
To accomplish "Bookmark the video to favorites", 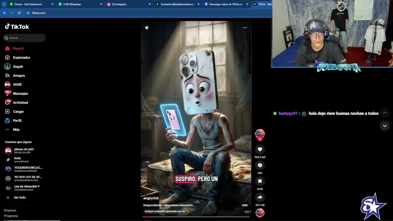I will click(260, 181).
